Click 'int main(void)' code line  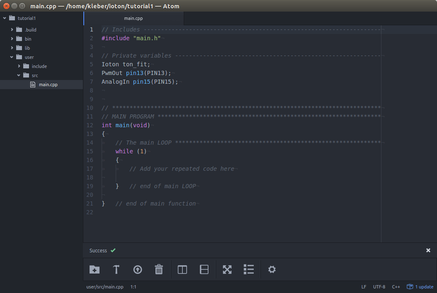coord(126,125)
